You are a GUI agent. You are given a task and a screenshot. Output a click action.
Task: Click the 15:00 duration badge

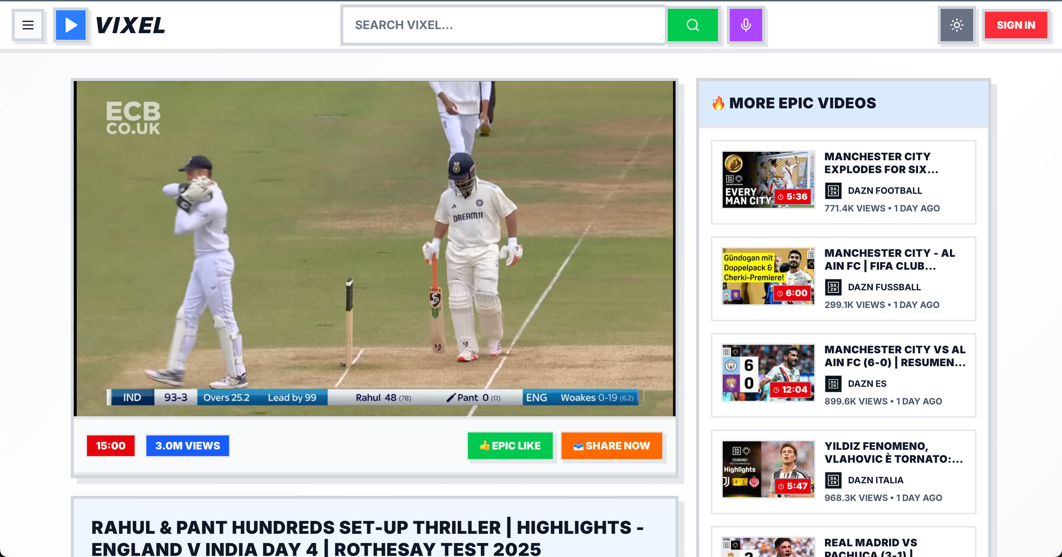pyautogui.click(x=111, y=446)
